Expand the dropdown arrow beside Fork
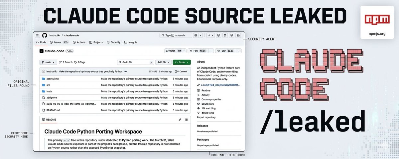The height and width of the screenshot is (159, 399). tap(210, 51)
